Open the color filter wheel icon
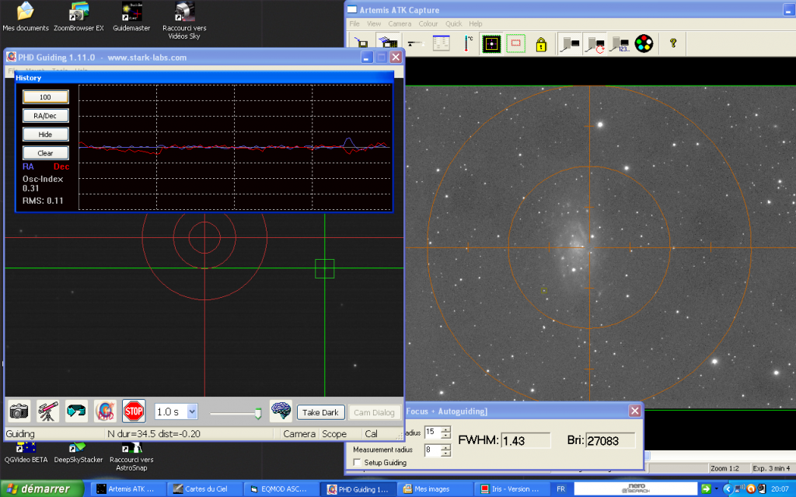796x497 pixels. (643, 44)
